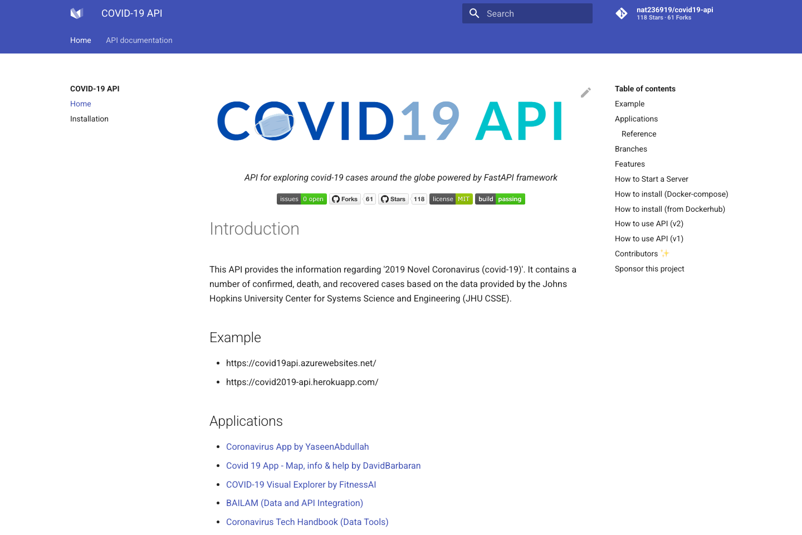Image resolution: width=802 pixels, height=535 pixels.
Task: Open the nat236919/covid19-api repository icon
Action: (x=622, y=13)
